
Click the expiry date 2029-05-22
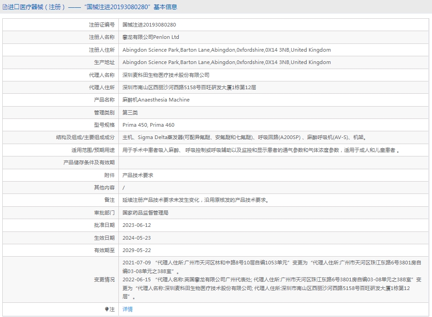(136, 250)
